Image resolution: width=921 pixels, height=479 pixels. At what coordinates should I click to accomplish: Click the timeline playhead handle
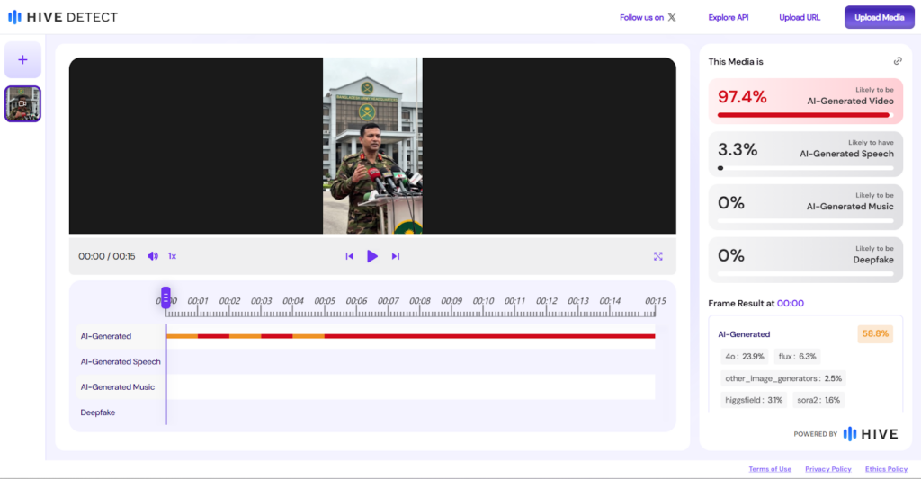165,297
